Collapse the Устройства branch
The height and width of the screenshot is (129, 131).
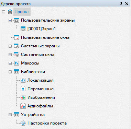tap(10, 115)
